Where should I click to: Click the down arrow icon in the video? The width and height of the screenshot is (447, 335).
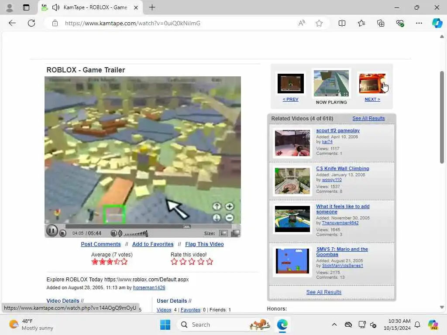pos(217,218)
